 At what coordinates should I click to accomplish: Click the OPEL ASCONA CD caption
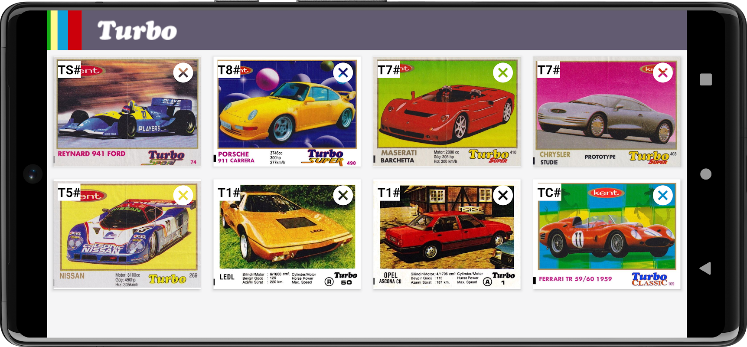point(390,278)
